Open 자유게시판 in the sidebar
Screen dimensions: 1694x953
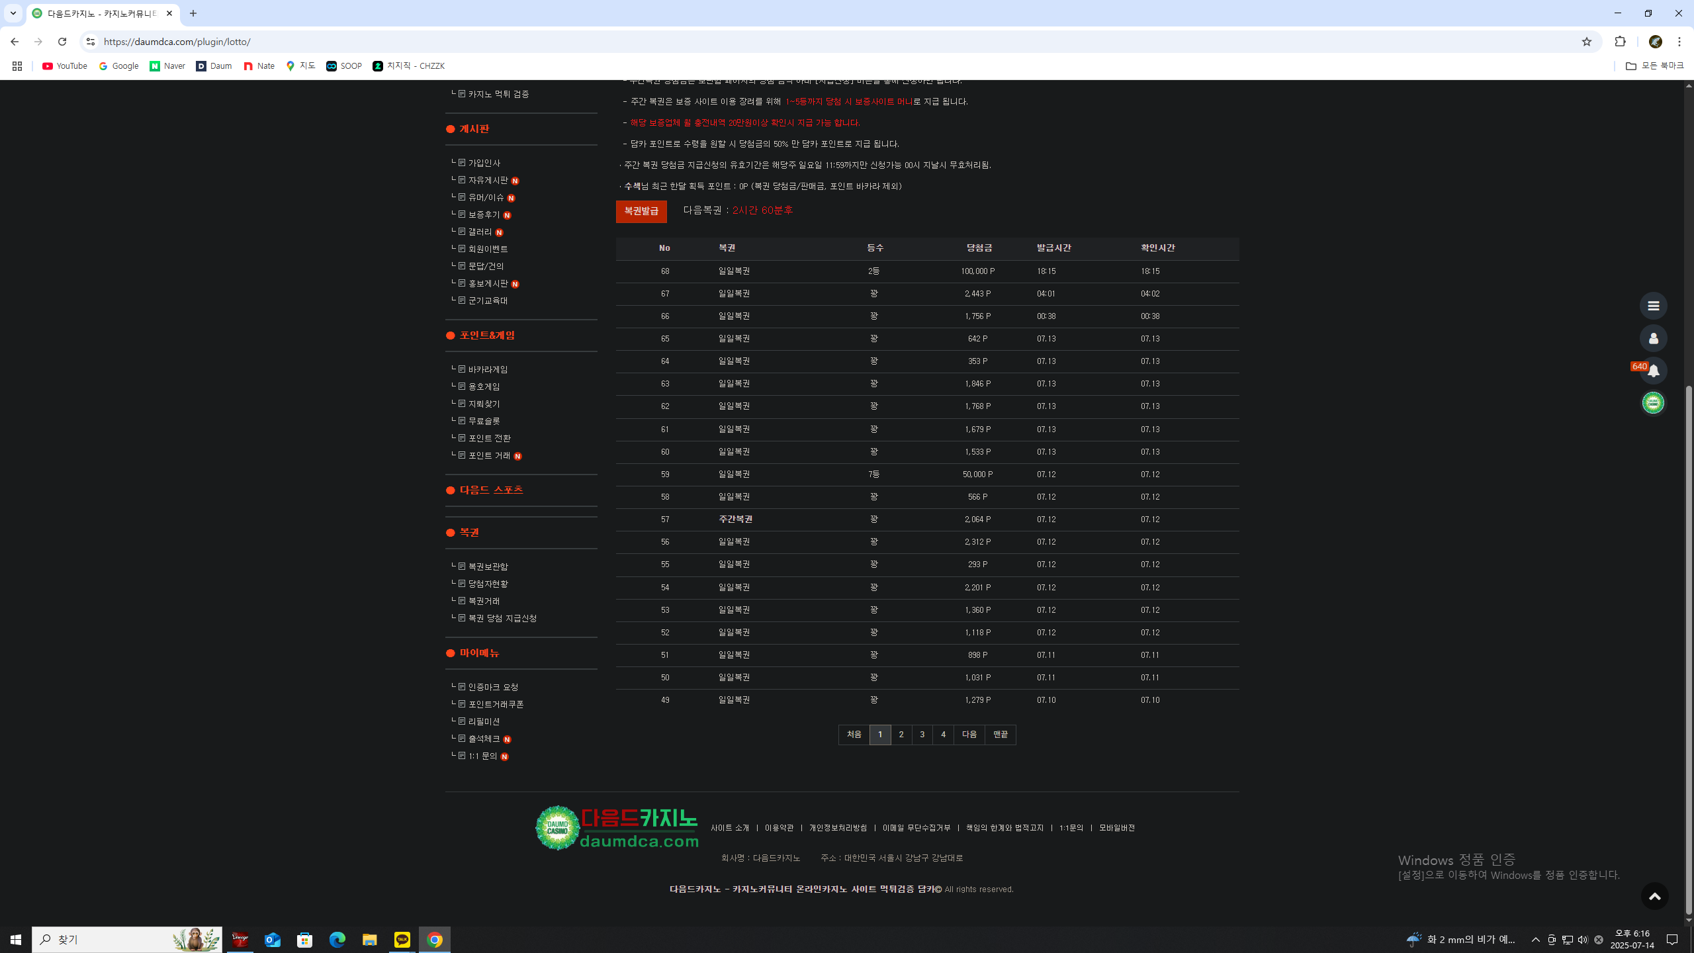pos(488,181)
